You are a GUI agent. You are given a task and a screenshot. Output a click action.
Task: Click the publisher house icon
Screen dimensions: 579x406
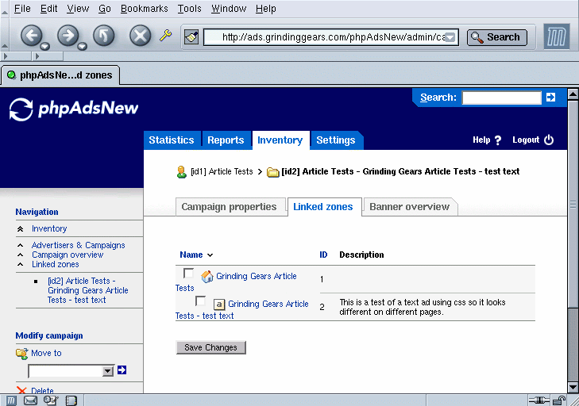coord(207,277)
